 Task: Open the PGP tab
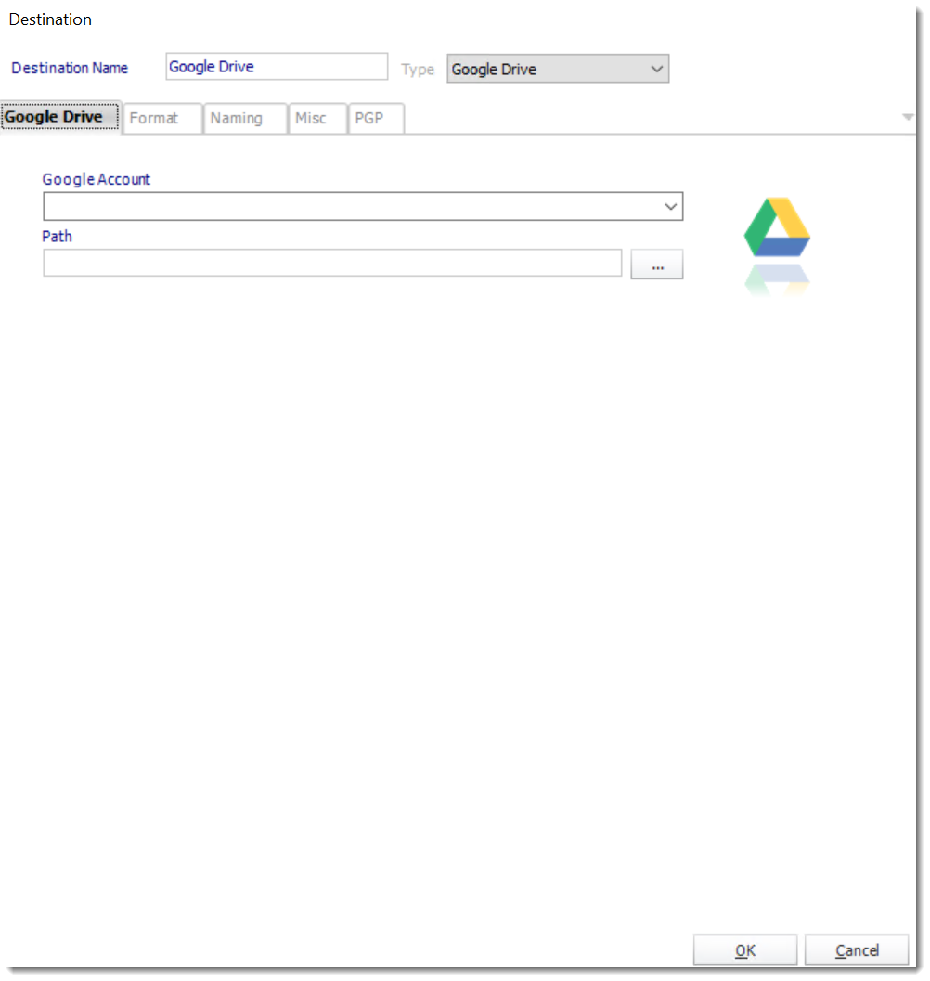[x=376, y=118]
